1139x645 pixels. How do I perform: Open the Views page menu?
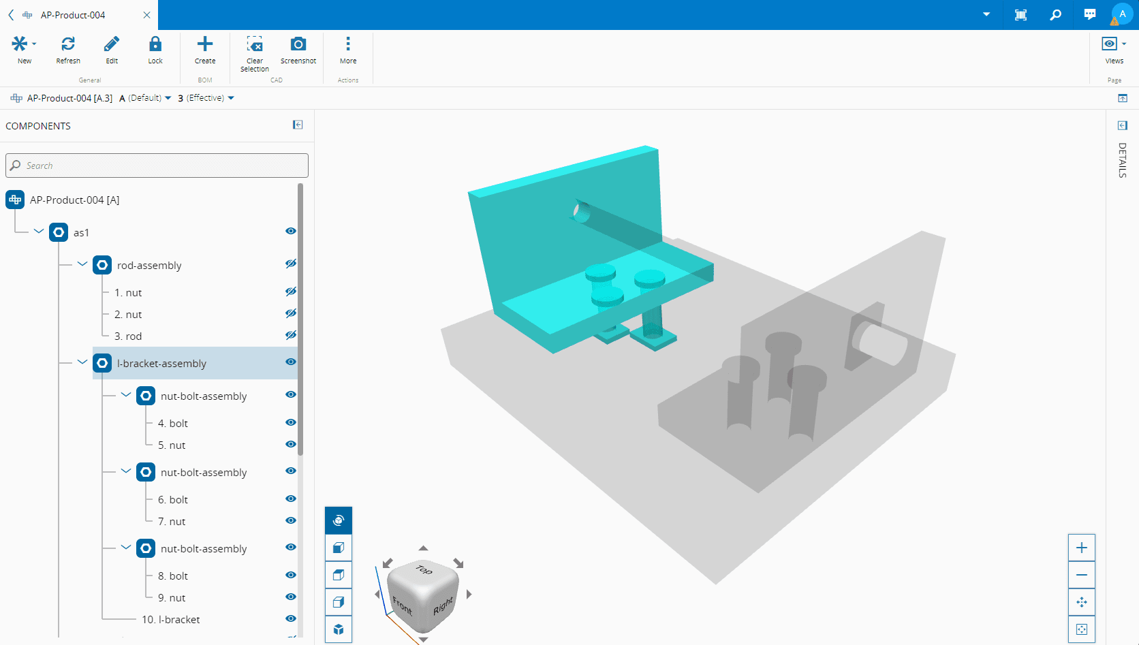(1114, 45)
